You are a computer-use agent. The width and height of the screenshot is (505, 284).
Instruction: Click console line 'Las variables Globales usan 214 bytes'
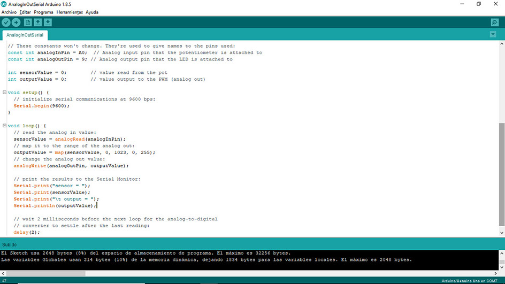(x=206, y=259)
